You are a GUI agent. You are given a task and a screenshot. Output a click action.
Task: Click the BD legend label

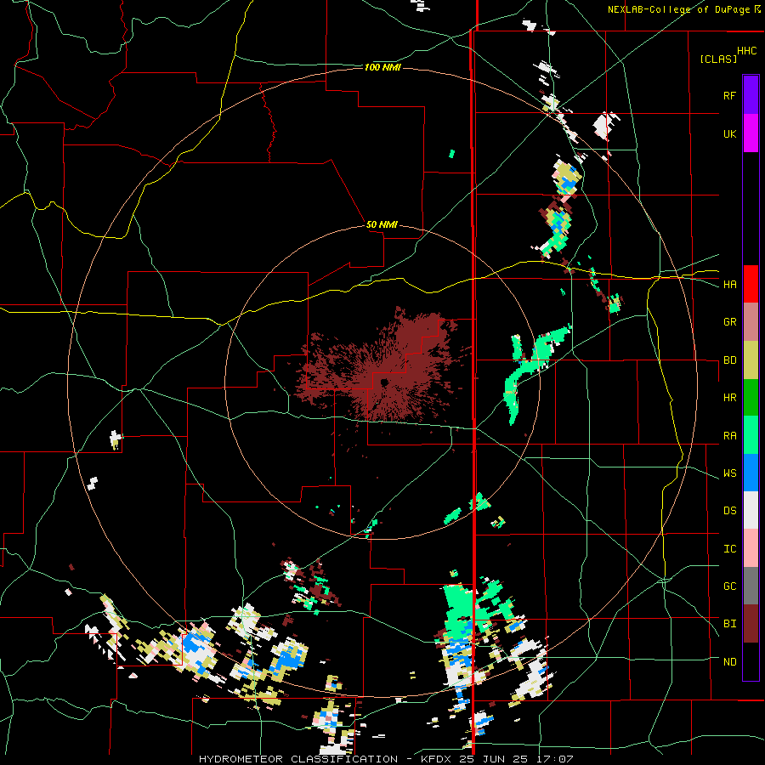coord(729,360)
